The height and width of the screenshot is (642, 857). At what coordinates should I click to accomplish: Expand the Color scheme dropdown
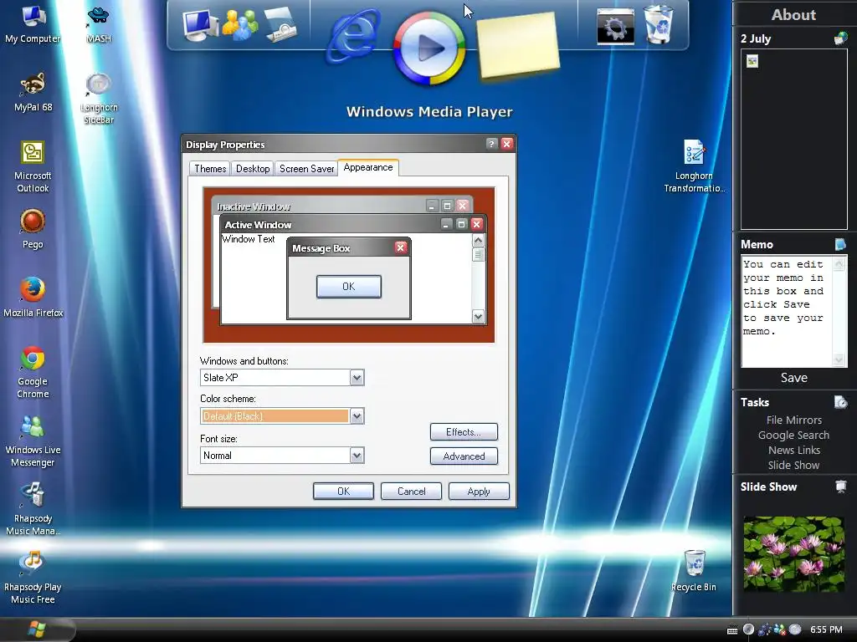[x=357, y=416]
